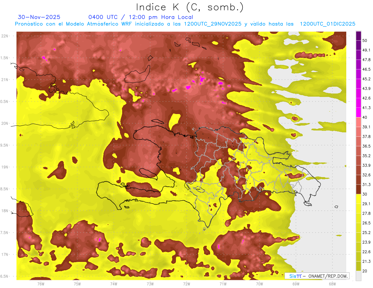Click the salmon colorbar segment between 39.1 and 40
The image size is (373, 288).
pyautogui.click(x=358, y=122)
